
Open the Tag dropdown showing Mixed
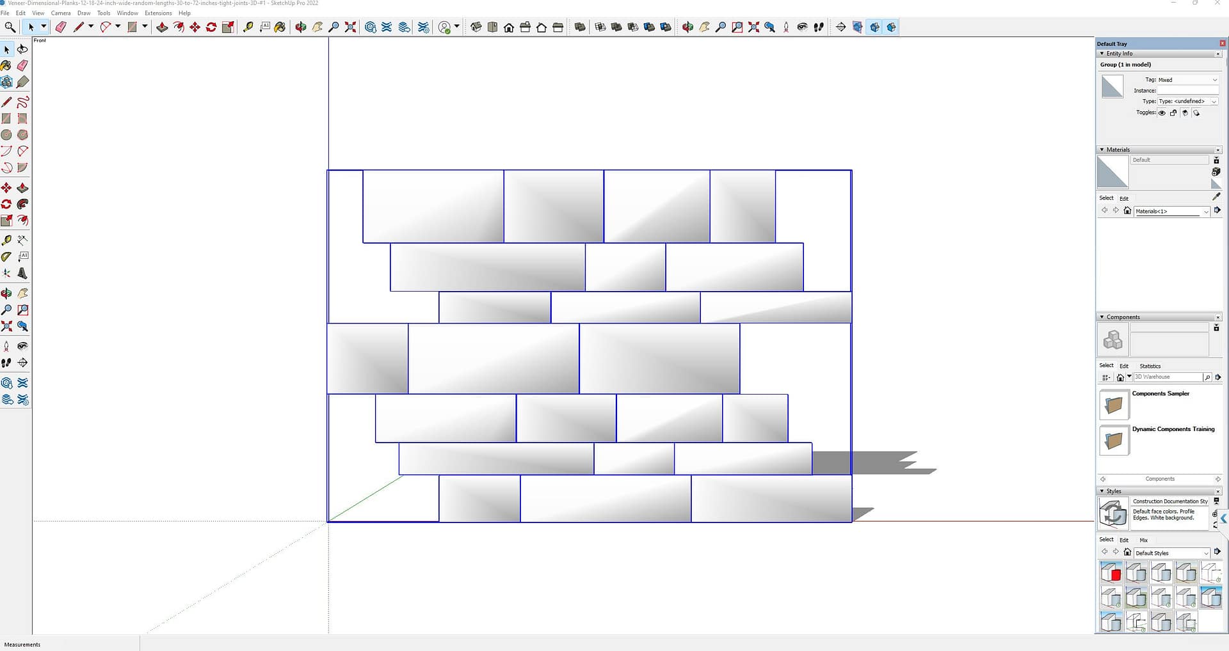(1187, 80)
